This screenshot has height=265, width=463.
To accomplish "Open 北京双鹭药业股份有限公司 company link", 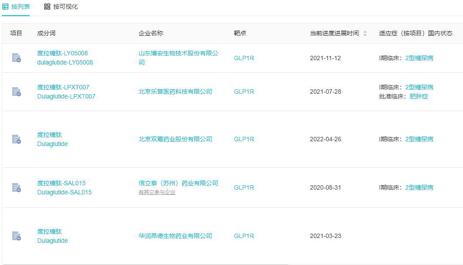I will tap(175, 139).
